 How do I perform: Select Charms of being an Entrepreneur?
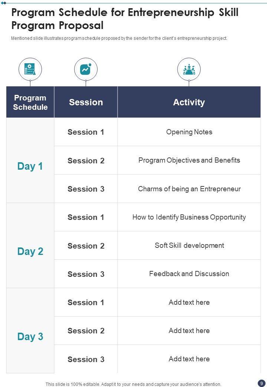[189, 189]
